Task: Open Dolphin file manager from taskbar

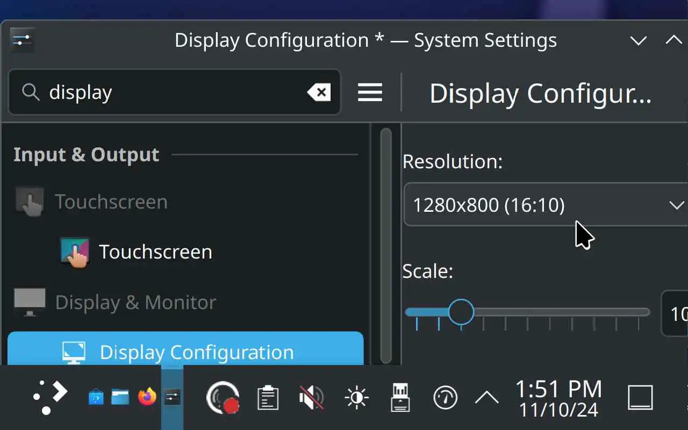Action: [120, 398]
